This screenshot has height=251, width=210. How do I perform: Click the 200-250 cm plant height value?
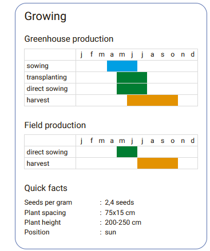(x=123, y=222)
